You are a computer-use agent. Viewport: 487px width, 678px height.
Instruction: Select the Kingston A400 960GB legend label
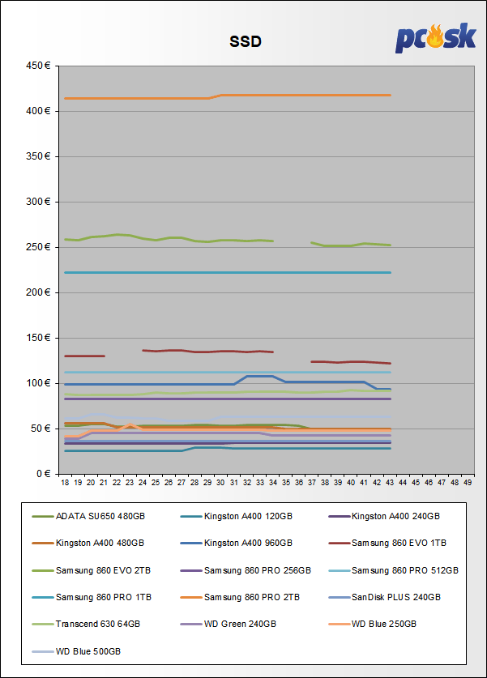pyautogui.click(x=248, y=543)
